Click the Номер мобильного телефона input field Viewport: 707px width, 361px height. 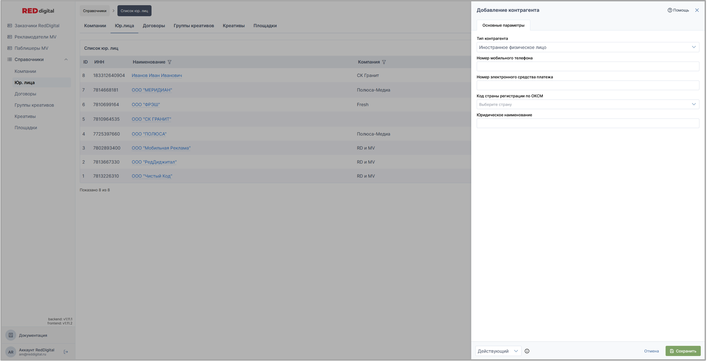[x=588, y=66]
